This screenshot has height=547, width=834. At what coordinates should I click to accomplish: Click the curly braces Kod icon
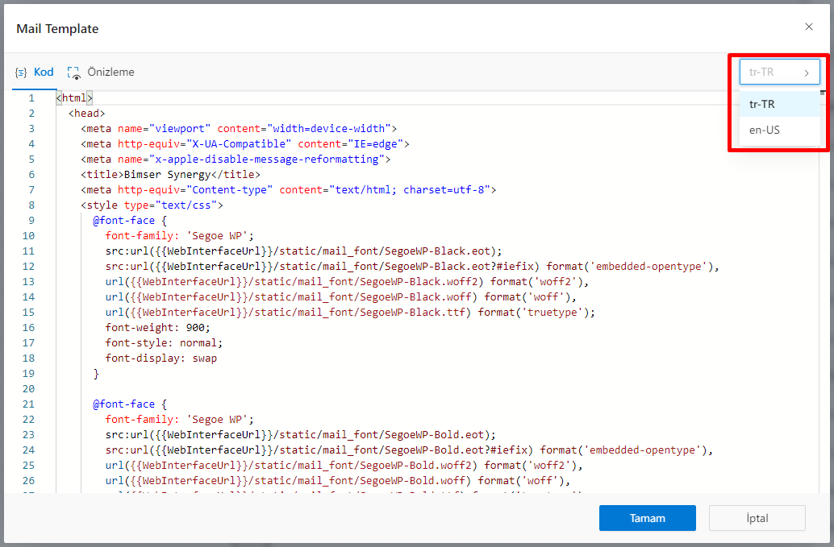[22, 73]
